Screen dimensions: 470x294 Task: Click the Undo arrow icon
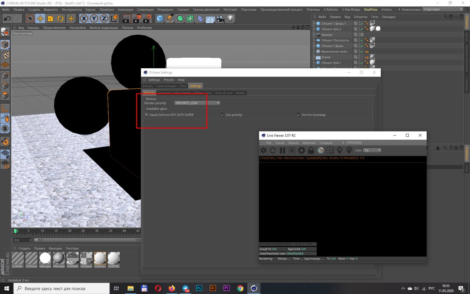point(7,18)
